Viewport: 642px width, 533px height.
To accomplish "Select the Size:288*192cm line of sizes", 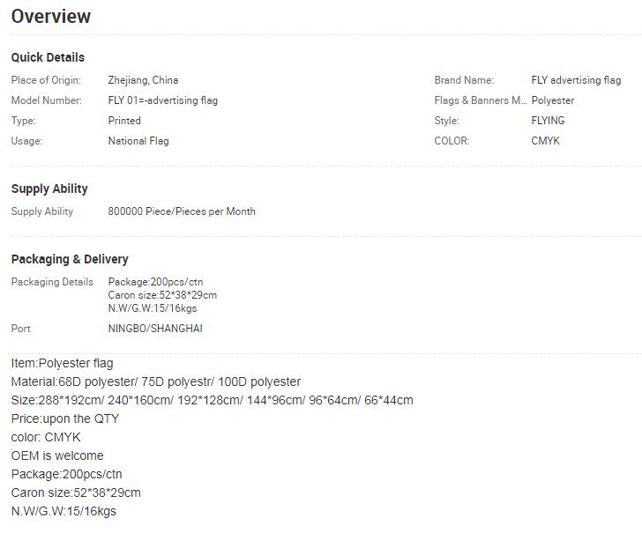I will (212, 400).
